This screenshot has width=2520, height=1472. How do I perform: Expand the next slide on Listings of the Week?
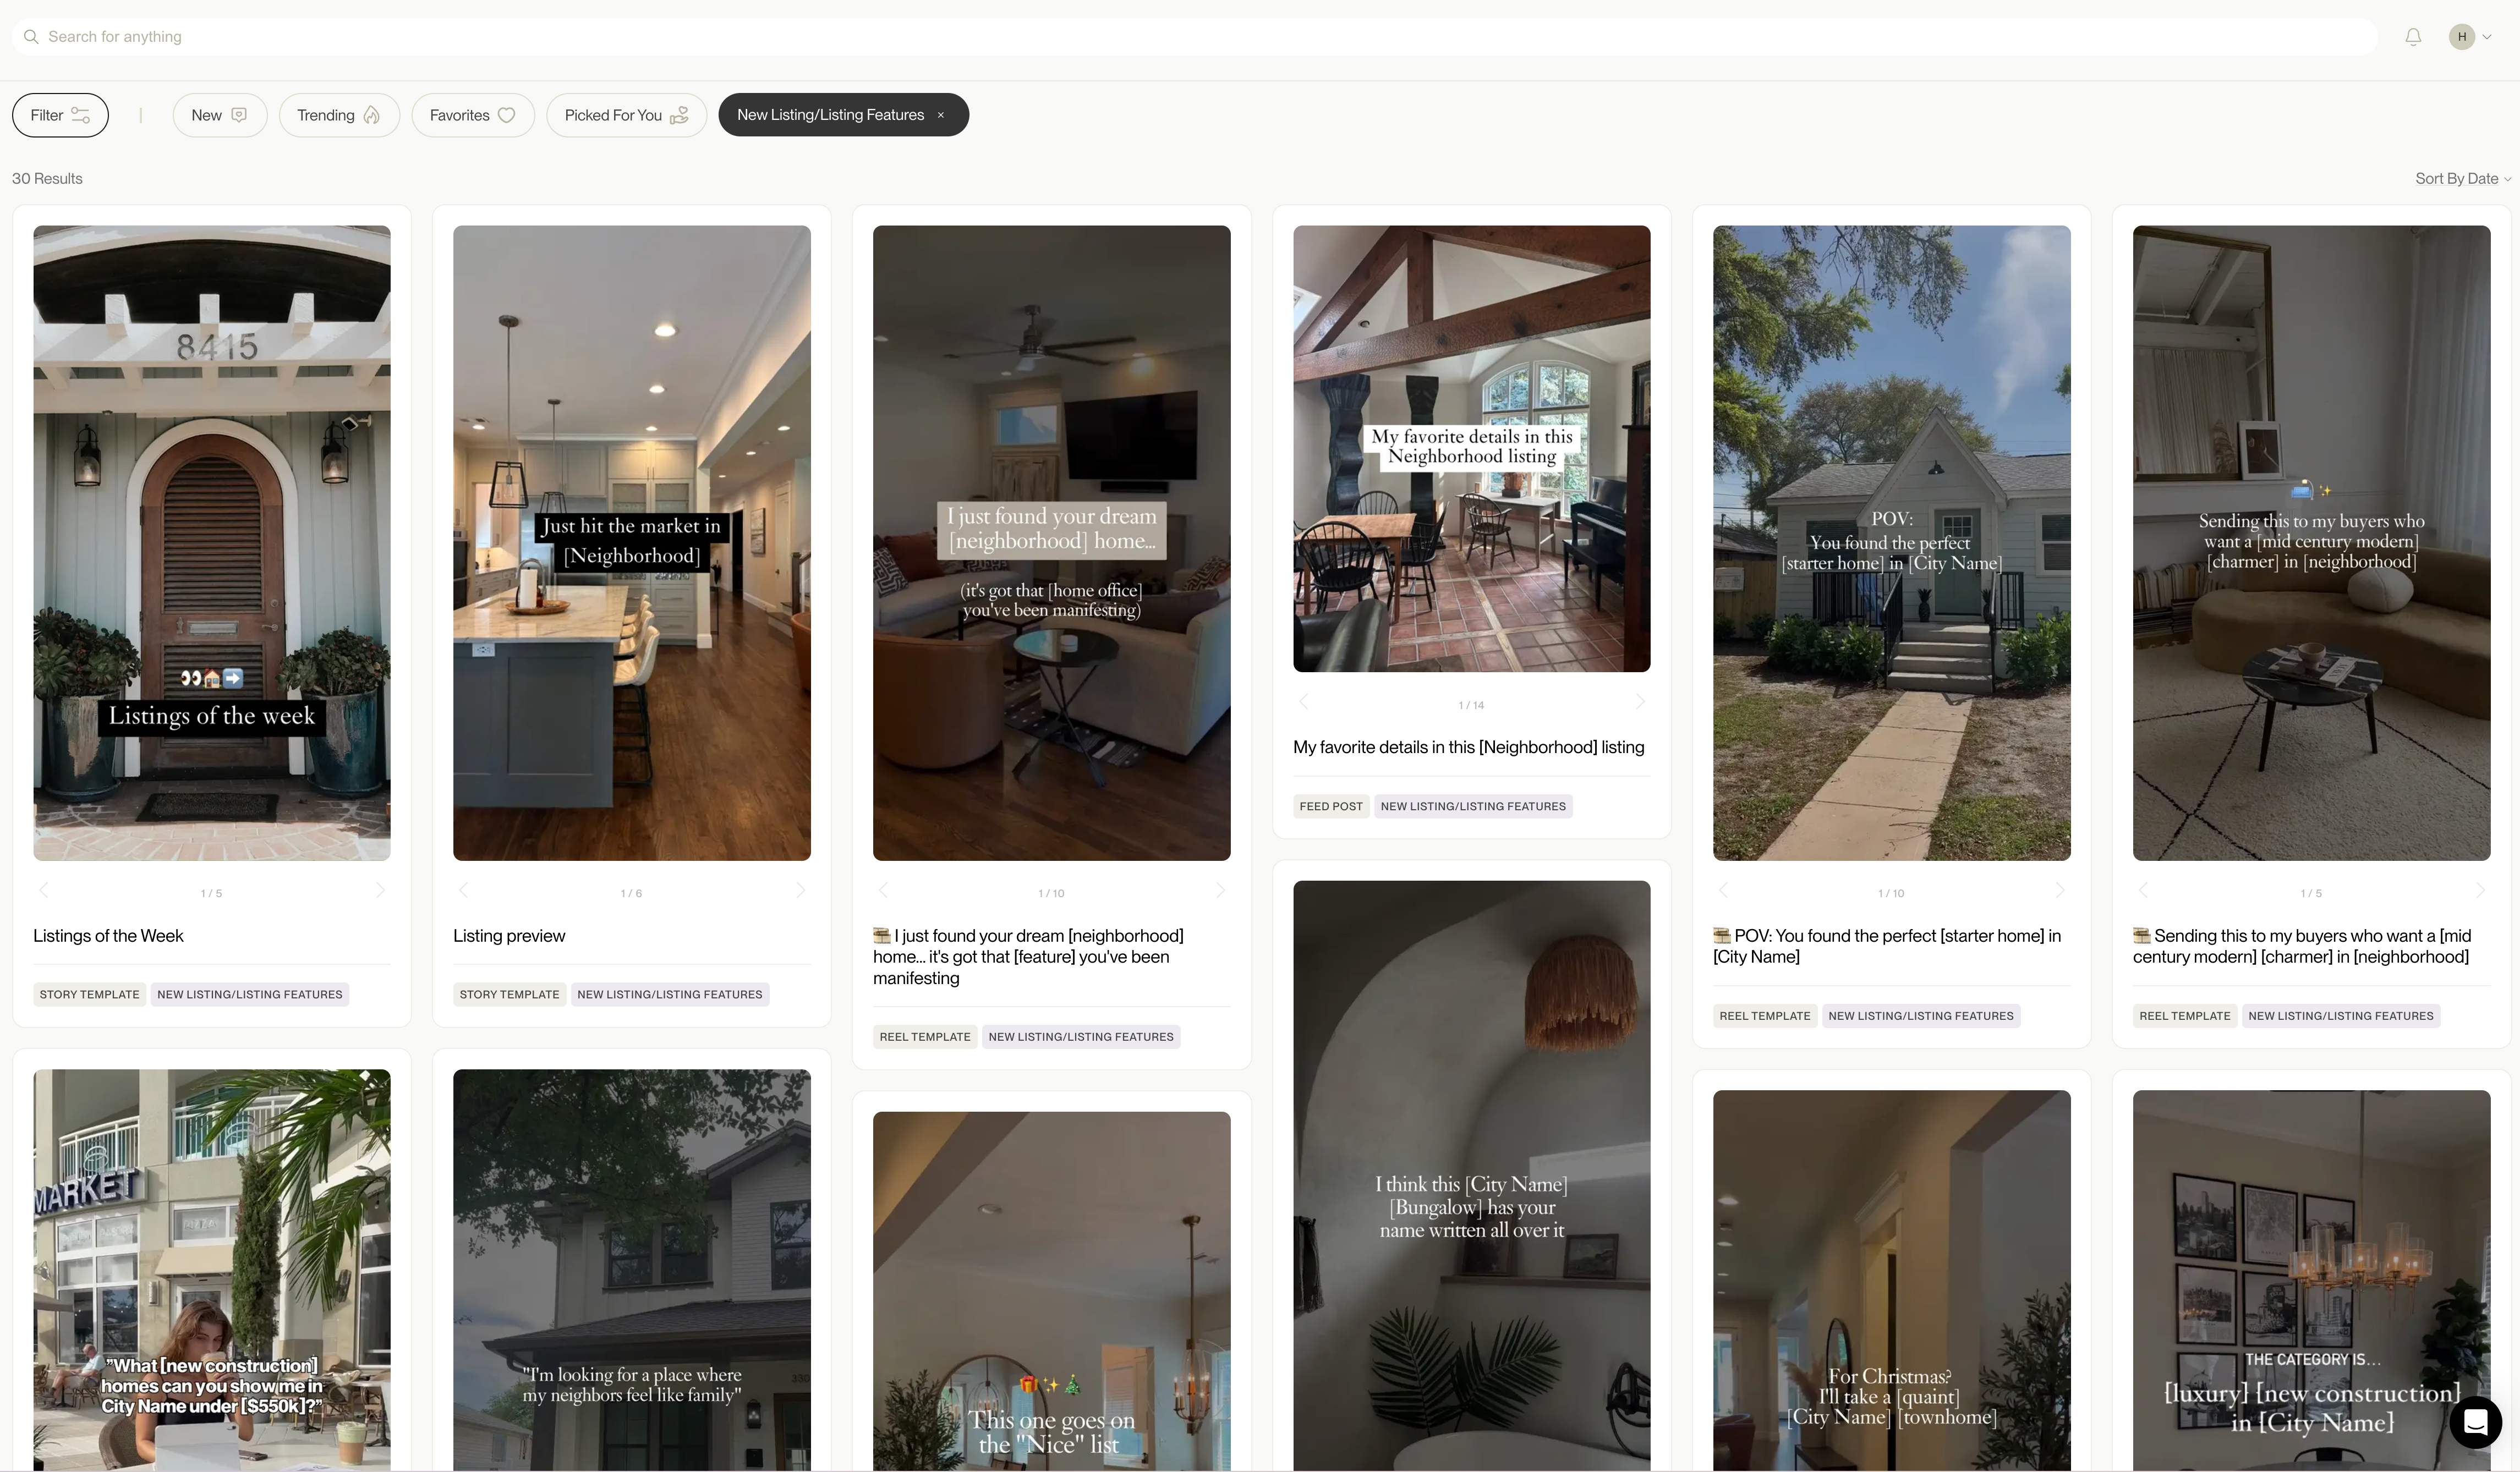[x=380, y=892]
